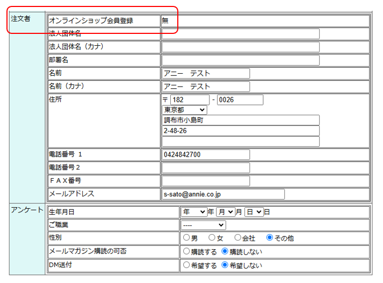383x283 pixels.
Task: Open the 東京都 prefecture dropdown
Action: pyautogui.click(x=184, y=110)
